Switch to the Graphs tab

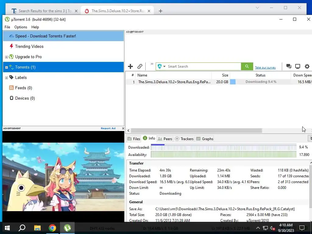tap(205, 139)
